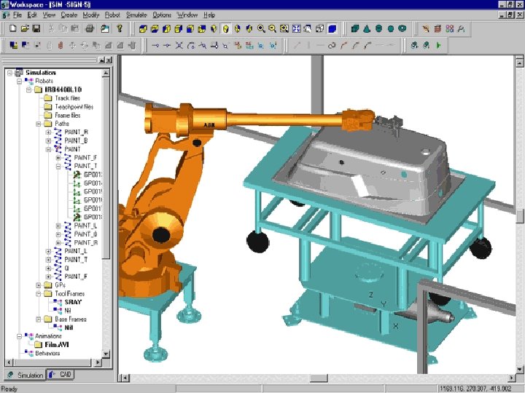The width and height of the screenshot is (525, 393).
Task: Expand the Q path node
Action: (x=49, y=268)
